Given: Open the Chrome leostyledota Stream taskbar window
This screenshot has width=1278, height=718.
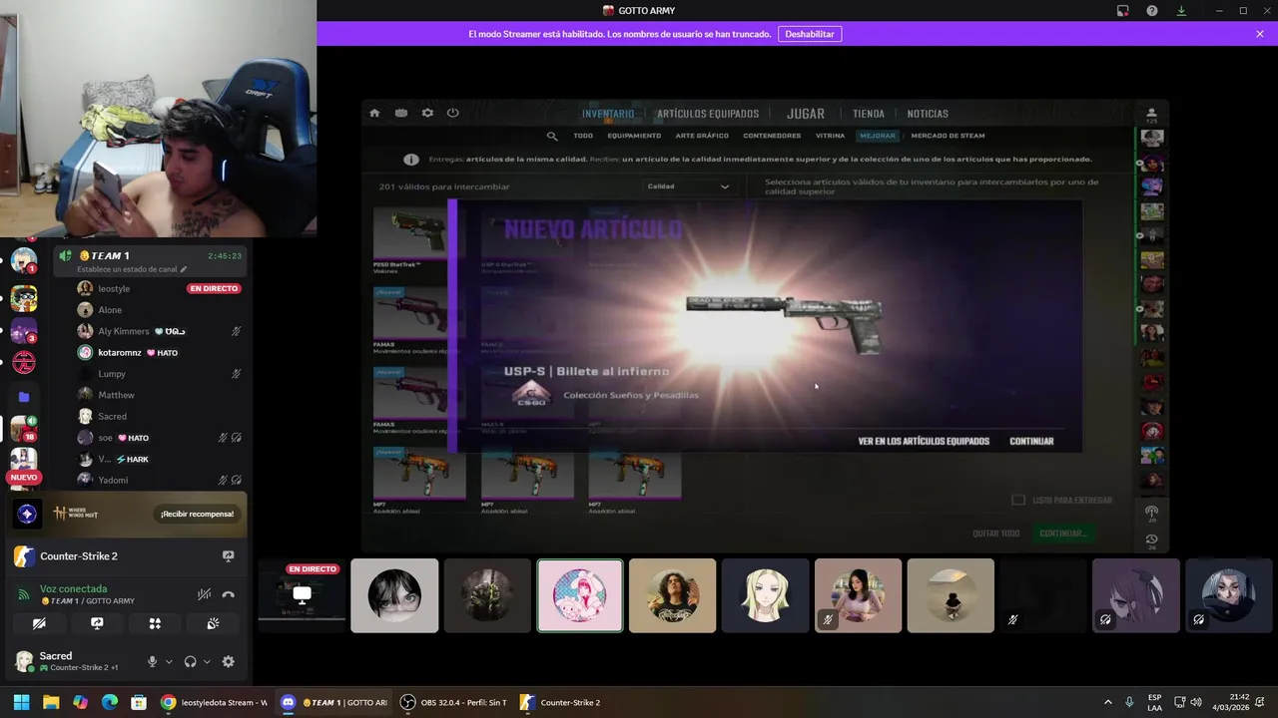Looking at the screenshot, I should point(214,702).
